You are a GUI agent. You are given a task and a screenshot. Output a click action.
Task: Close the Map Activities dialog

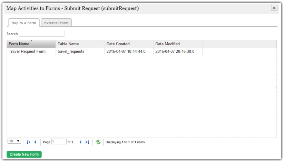click(274, 8)
